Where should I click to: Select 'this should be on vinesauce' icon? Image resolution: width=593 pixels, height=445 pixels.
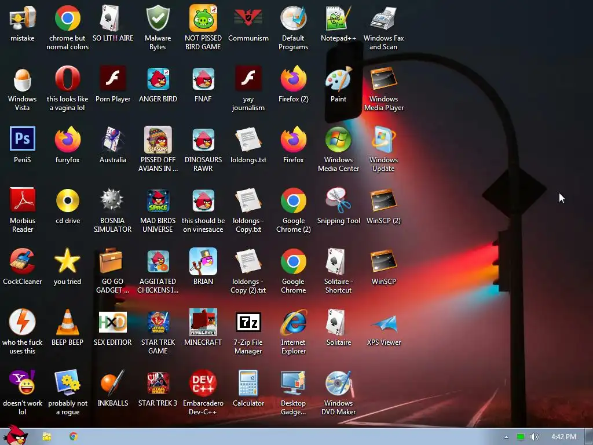click(x=203, y=200)
